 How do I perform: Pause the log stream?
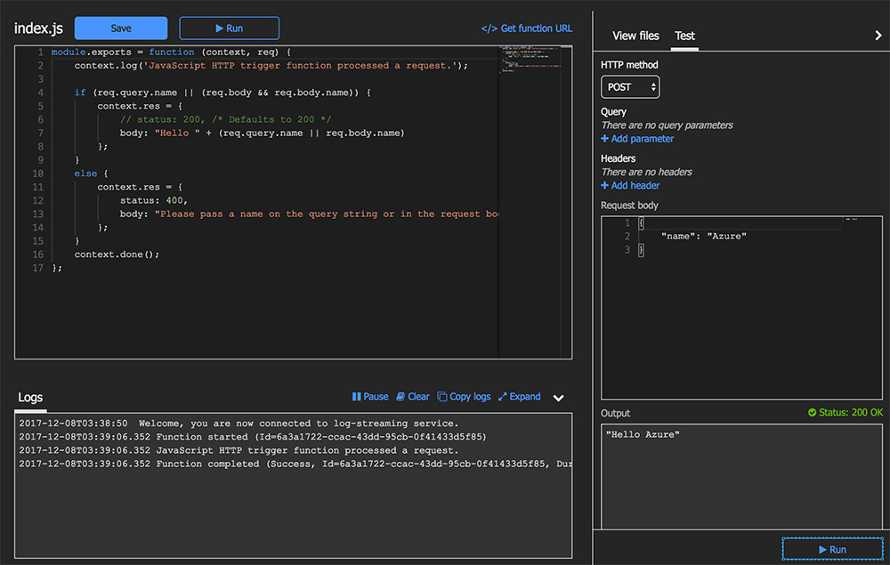370,397
